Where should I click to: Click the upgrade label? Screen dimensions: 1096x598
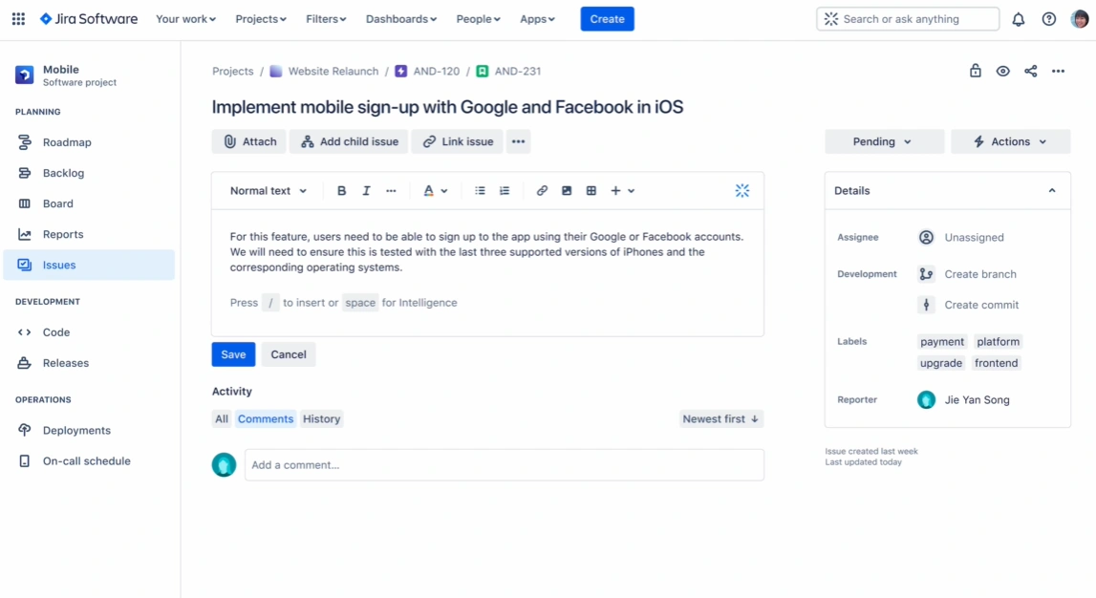pos(941,363)
